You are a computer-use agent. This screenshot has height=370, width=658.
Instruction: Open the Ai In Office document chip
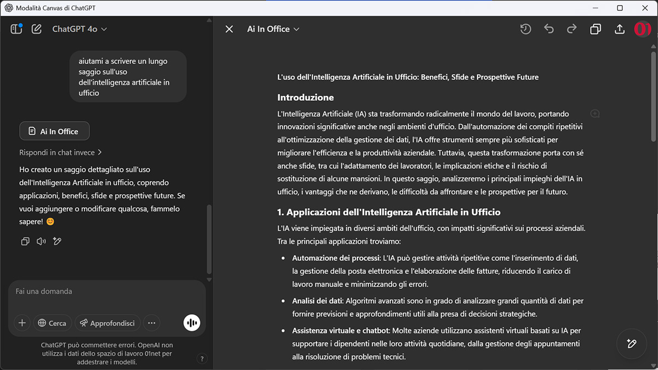54,131
